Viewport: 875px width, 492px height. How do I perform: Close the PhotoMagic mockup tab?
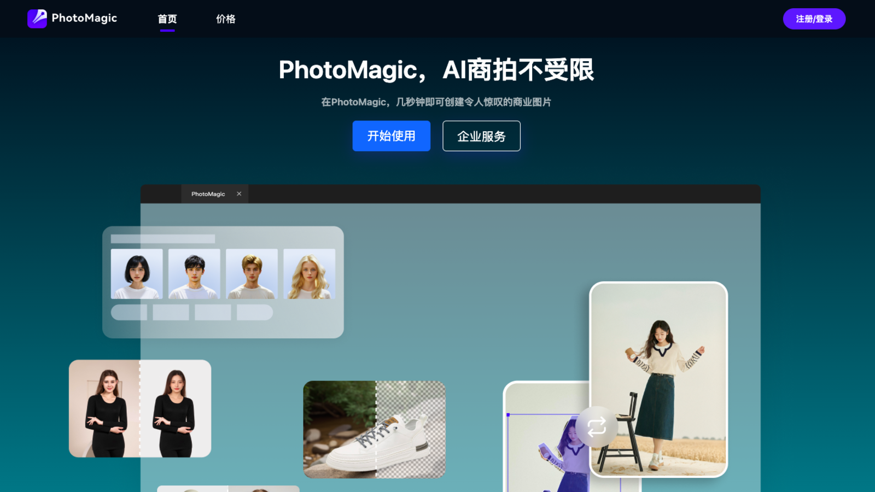tap(239, 194)
